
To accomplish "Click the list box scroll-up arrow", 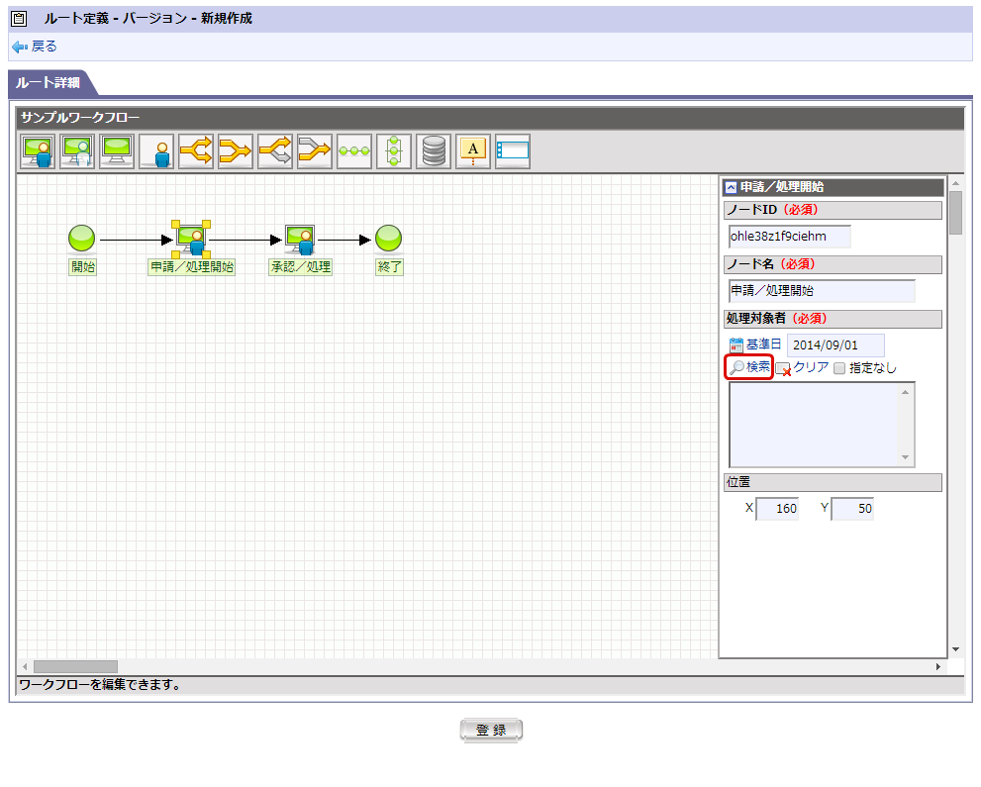I will (906, 392).
